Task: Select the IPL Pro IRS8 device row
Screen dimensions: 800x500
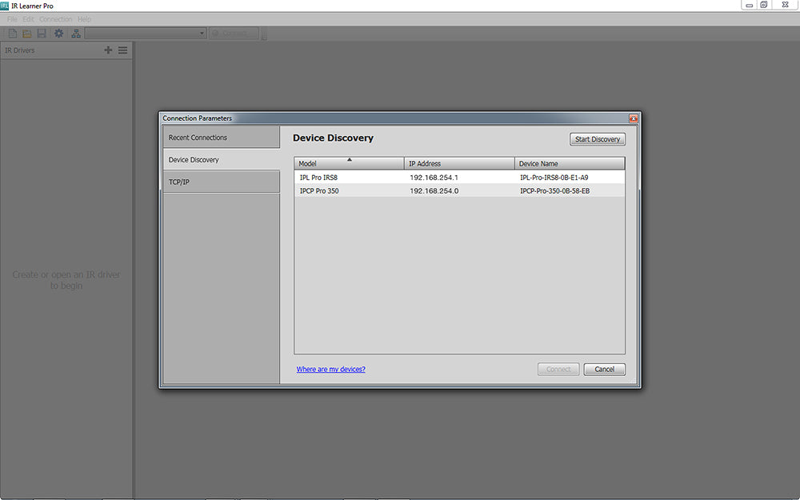Action: point(459,178)
